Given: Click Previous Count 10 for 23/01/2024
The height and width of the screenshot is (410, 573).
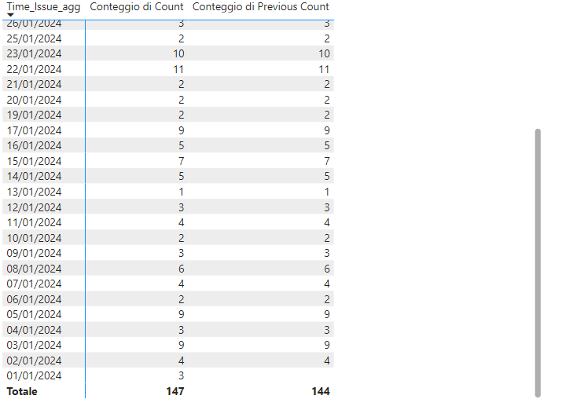Looking at the screenshot, I should pos(324,53).
